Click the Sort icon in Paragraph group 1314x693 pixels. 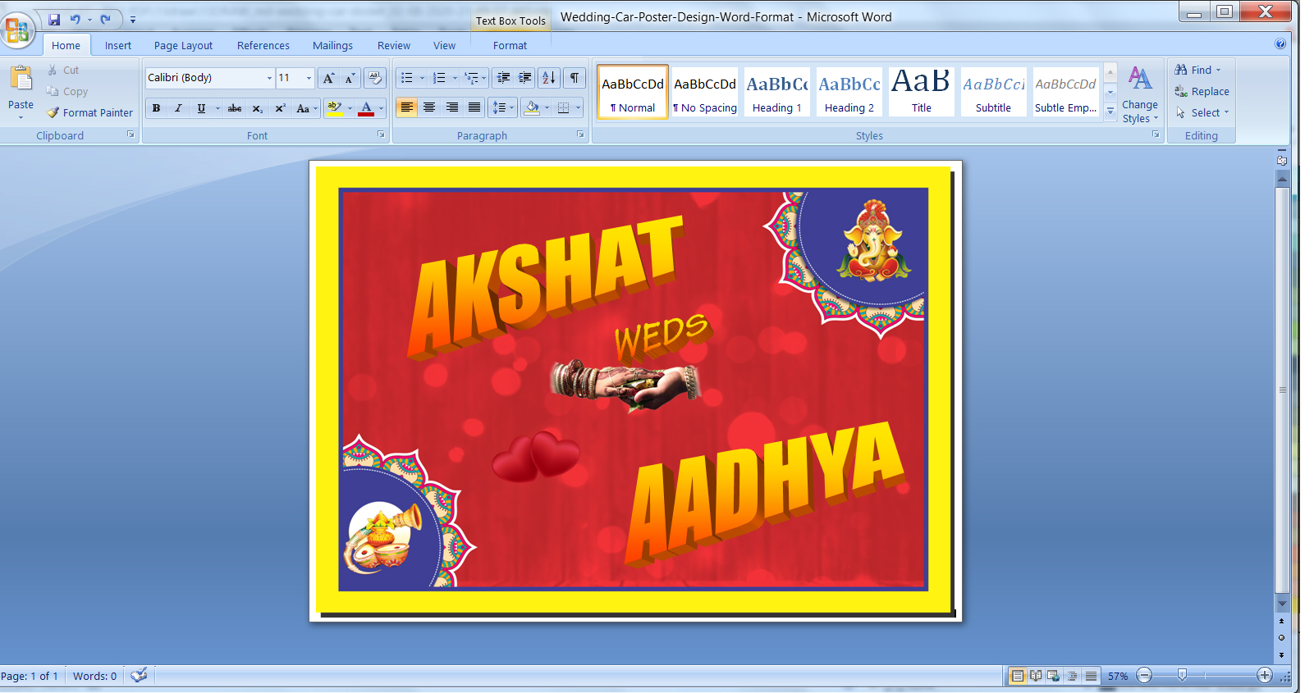click(x=549, y=78)
